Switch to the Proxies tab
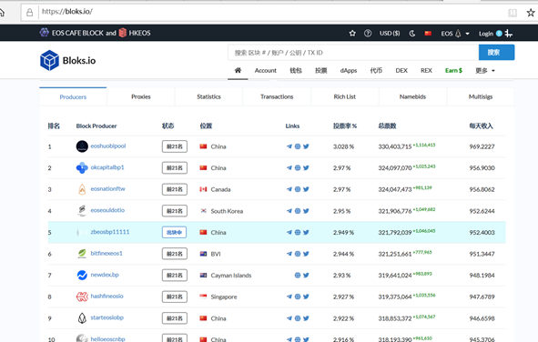 tap(141, 96)
